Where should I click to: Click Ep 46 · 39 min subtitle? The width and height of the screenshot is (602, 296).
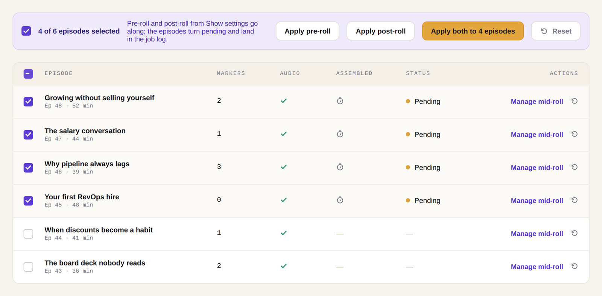69,172
